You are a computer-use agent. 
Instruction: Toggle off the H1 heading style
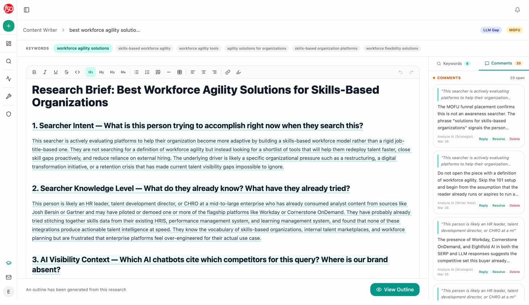90,72
